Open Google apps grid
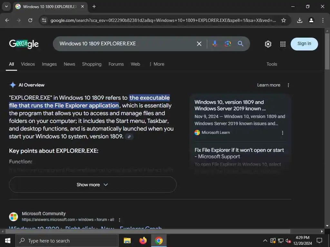The width and height of the screenshot is (330, 247). pyautogui.click(x=283, y=44)
